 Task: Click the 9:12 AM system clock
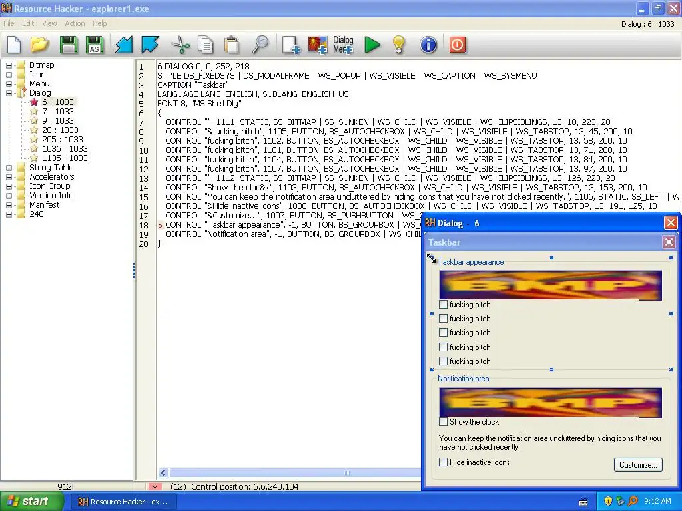pyautogui.click(x=657, y=501)
